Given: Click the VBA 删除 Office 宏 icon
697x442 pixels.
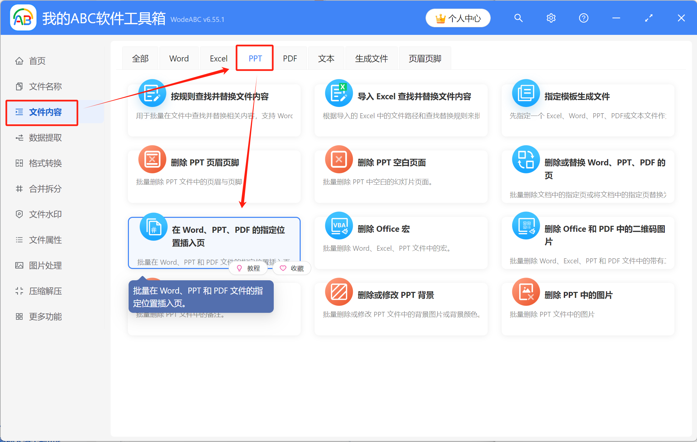Looking at the screenshot, I should [x=339, y=226].
